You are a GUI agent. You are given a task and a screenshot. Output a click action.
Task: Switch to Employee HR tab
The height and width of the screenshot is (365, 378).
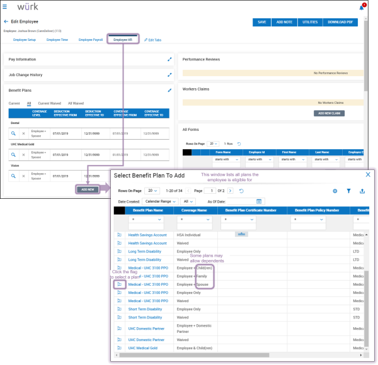pyautogui.click(x=123, y=40)
